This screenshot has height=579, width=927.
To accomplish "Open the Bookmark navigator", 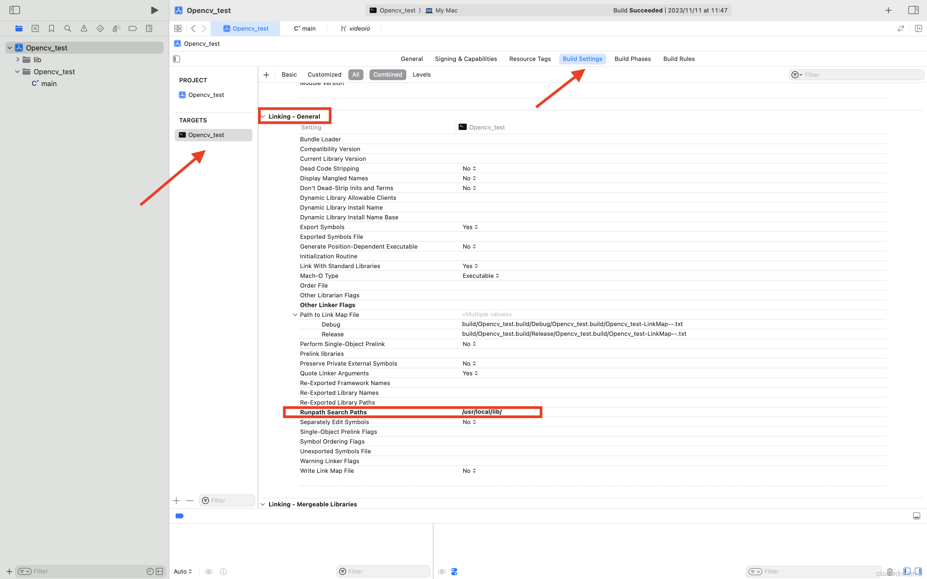I will click(51, 28).
